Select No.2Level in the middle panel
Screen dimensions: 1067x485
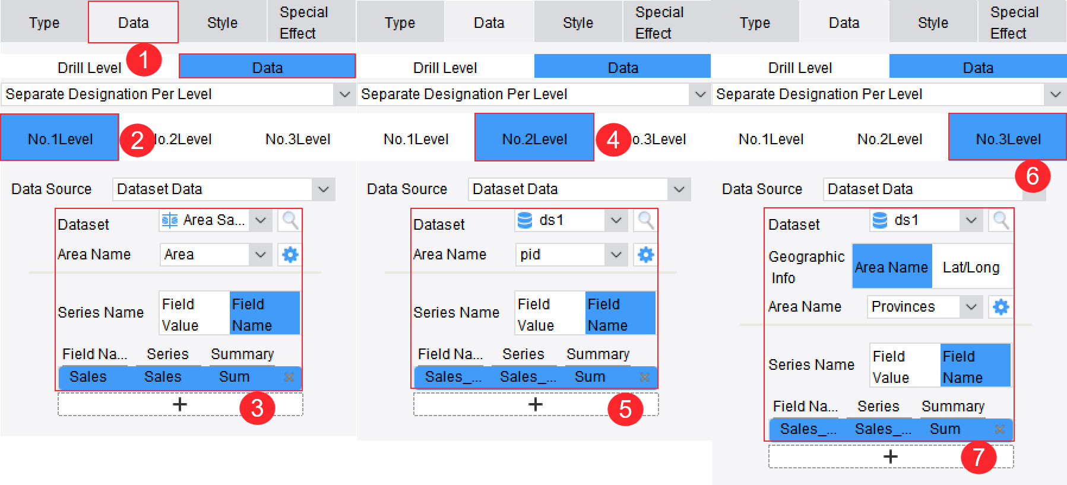click(534, 139)
